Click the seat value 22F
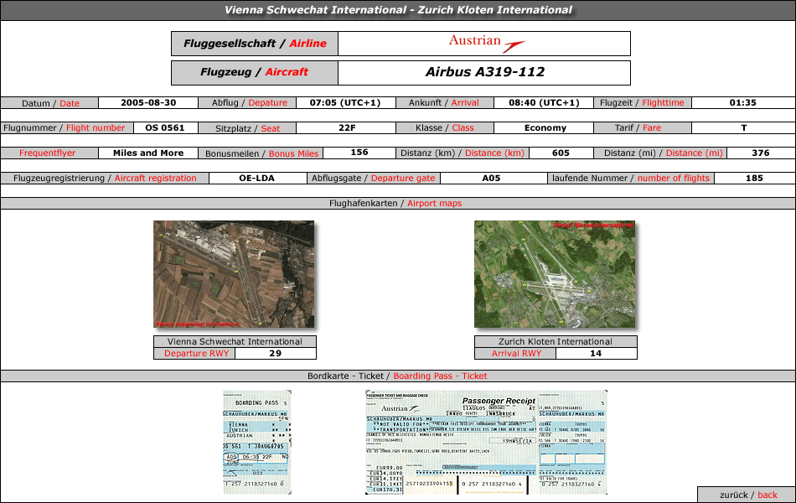This screenshot has width=796, height=503. point(347,128)
